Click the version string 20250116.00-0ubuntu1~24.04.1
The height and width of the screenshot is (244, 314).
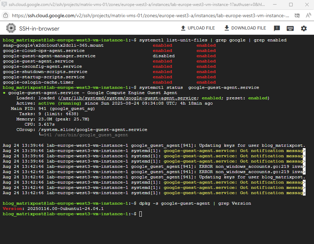pyautogui.click(x=65, y=209)
